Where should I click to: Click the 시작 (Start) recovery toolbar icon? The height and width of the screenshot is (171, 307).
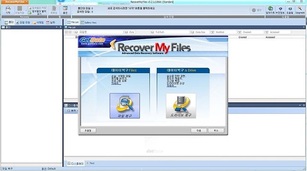(8, 10)
